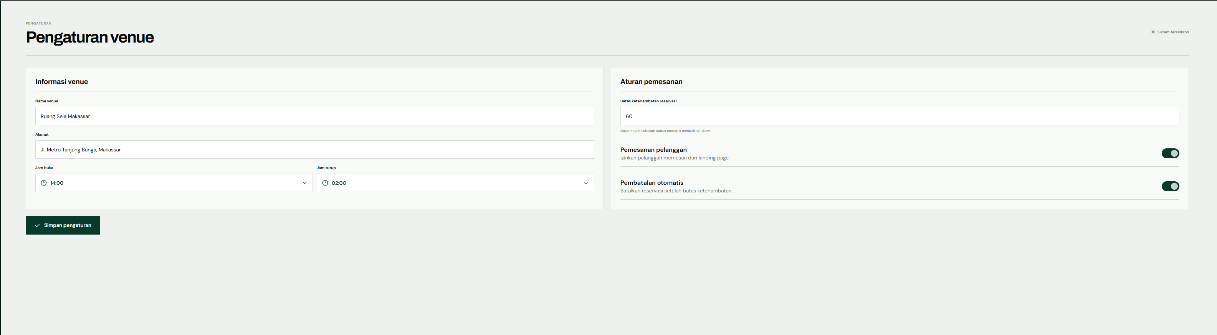Click the Pemesanan pelanggan label text
1217x335 pixels.
point(653,149)
